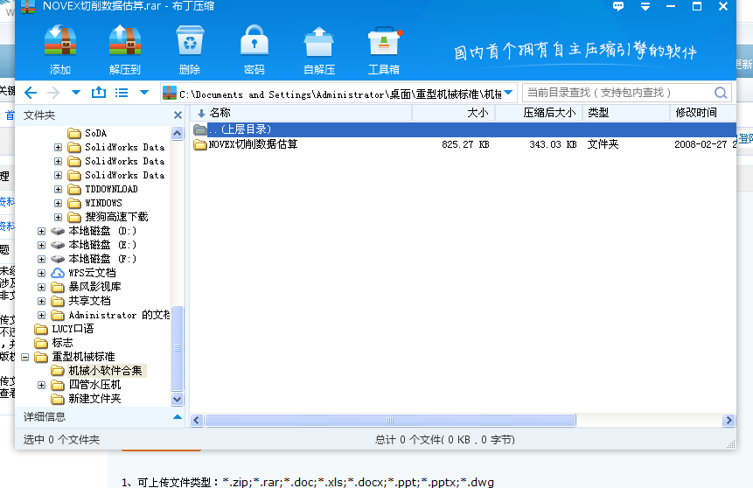
Task: Click the folder tree scroll-up arrow
Action: pyautogui.click(x=178, y=133)
